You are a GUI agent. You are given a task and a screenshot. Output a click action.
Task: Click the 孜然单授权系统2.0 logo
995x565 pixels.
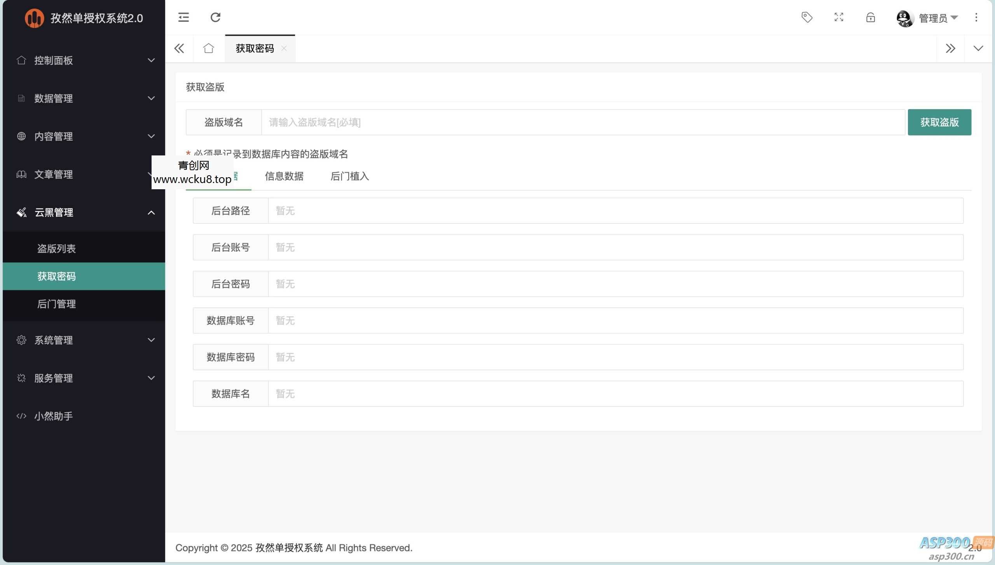tap(85, 18)
